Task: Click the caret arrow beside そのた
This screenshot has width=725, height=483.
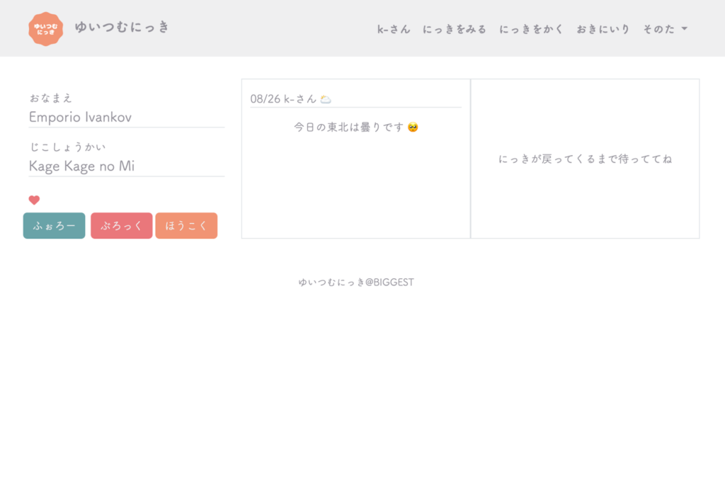Action: [684, 29]
